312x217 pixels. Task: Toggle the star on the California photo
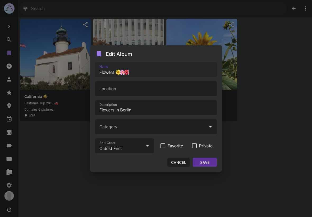coord(26,84)
